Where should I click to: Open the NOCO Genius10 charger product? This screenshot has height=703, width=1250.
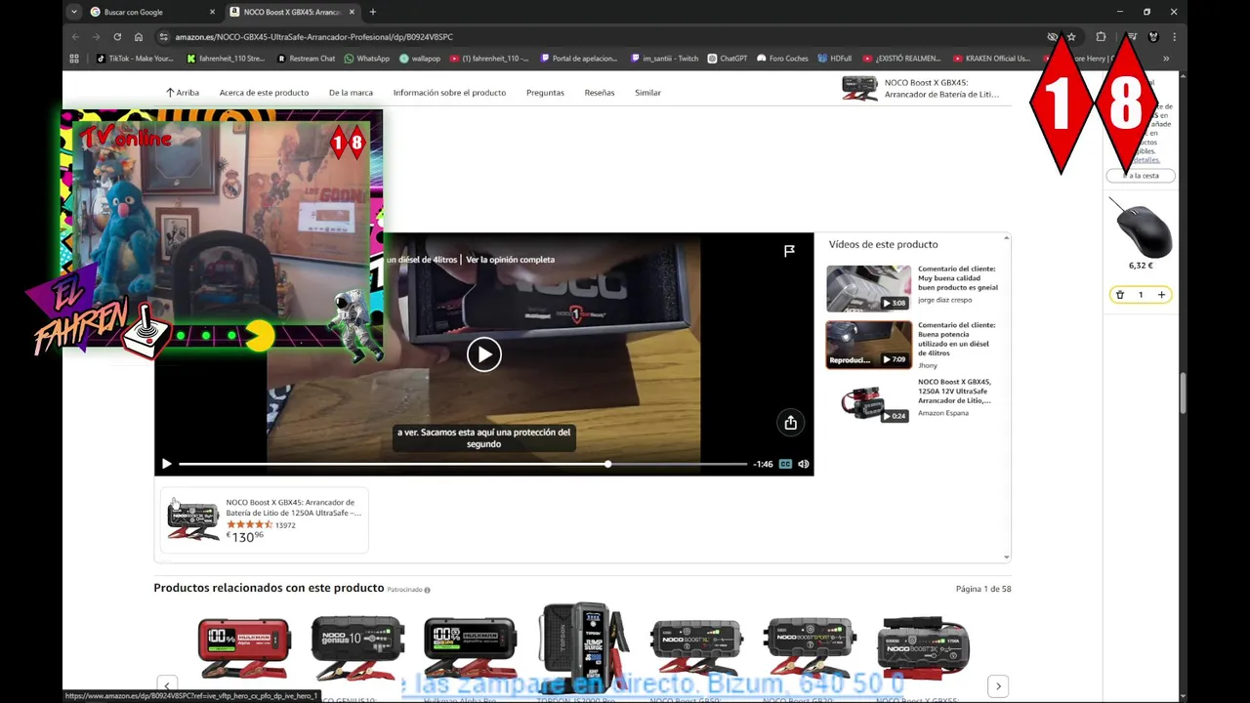(357, 647)
